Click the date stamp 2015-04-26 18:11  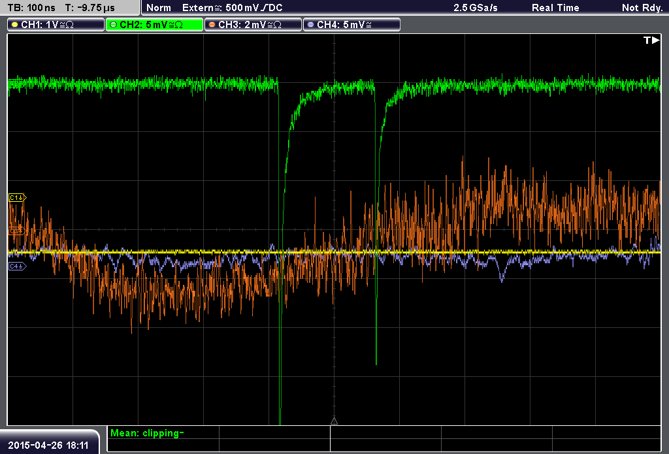coord(48,446)
